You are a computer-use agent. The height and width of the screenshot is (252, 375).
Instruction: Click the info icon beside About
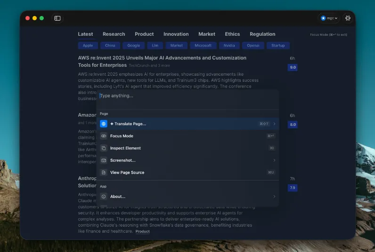[x=104, y=197]
